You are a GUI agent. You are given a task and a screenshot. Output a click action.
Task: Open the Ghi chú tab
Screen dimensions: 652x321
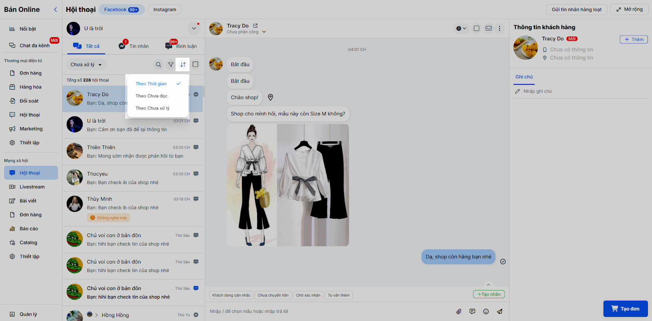click(x=524, y=77)
